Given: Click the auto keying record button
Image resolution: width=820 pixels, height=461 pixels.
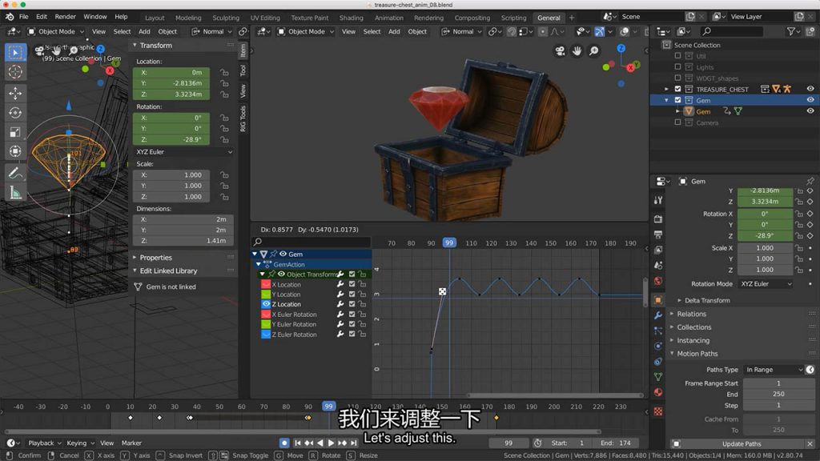Looking at the screenshot, I should [x=284, y=443].
